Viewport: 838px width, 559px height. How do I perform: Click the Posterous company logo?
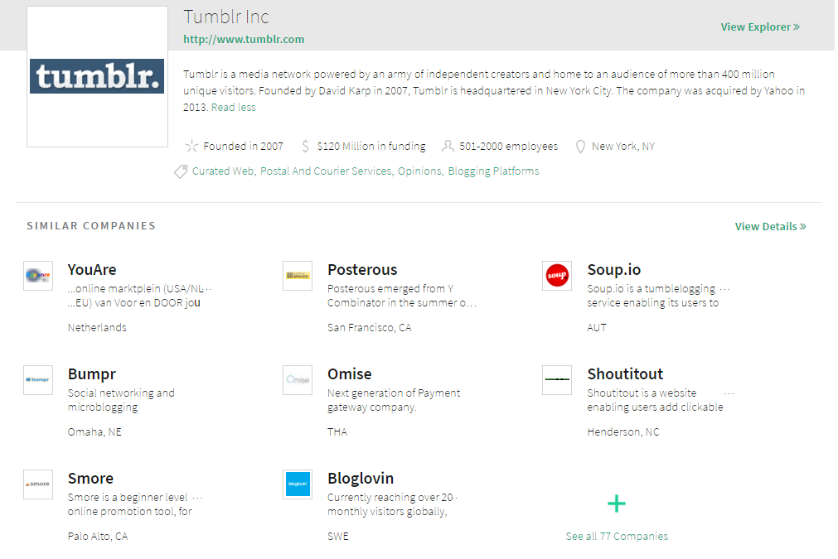pyautogui.click(x=298, y=276)
